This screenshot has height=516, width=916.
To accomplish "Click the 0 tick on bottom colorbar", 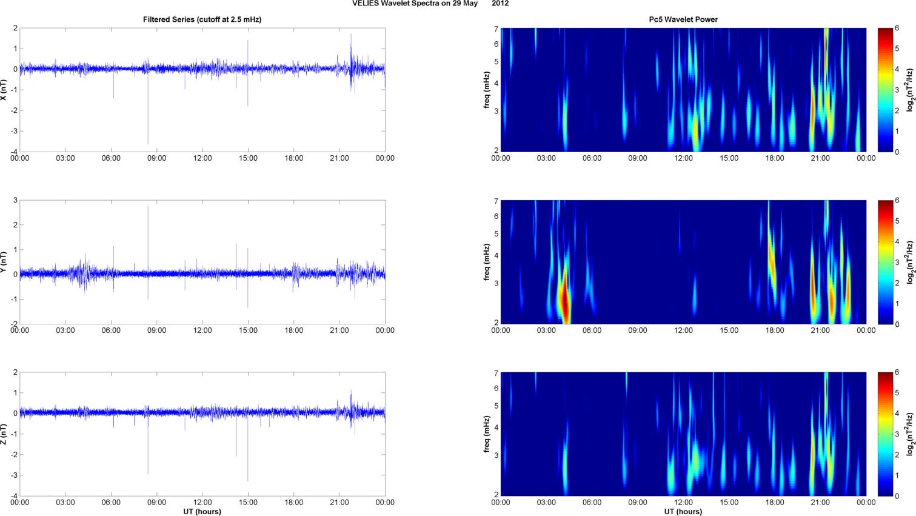I will (897, 496).
